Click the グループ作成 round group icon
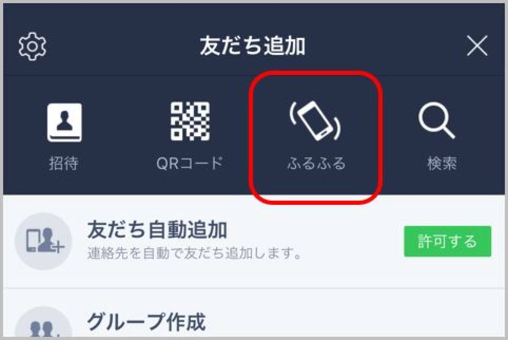This screenshot has width=508, height=340. (x=43, y=325)
